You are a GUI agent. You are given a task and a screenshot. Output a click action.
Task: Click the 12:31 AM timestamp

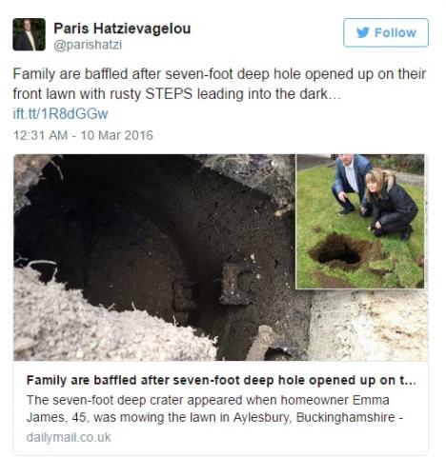click(x=40, y=135)
